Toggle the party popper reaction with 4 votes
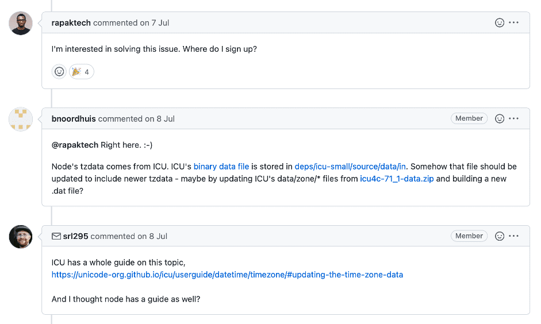Image resolution: width=541 pixels, height=324 pixels. pos(80,72)
